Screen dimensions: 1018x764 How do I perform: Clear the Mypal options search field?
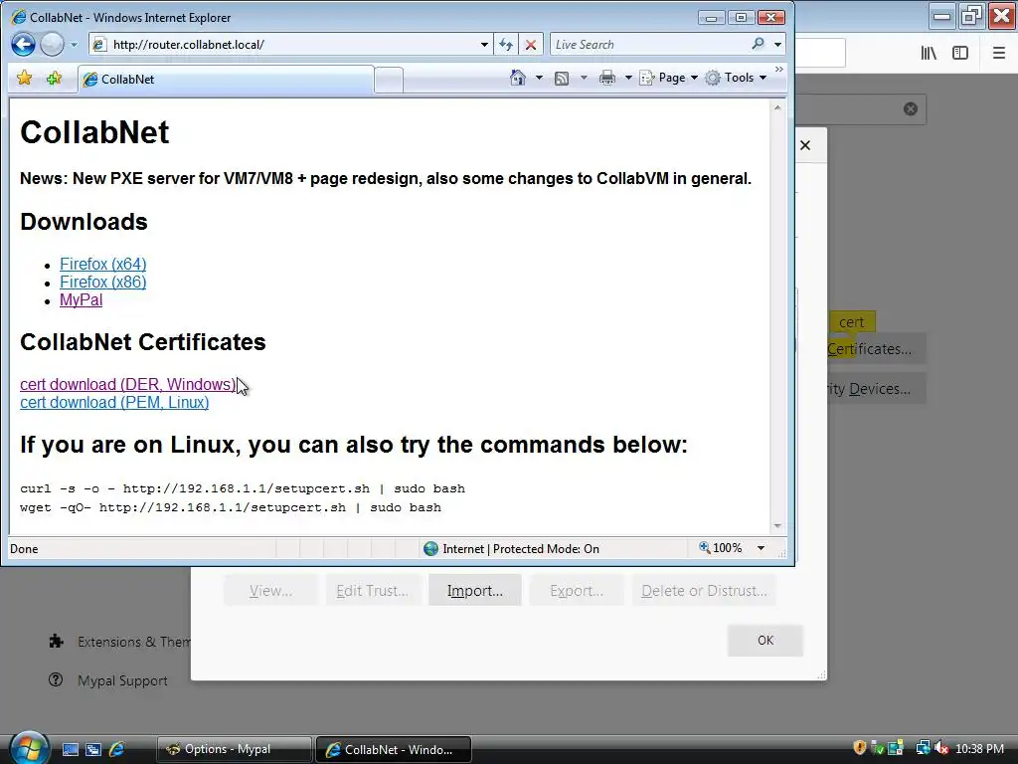pyautogui.click(x=911, y=109)
